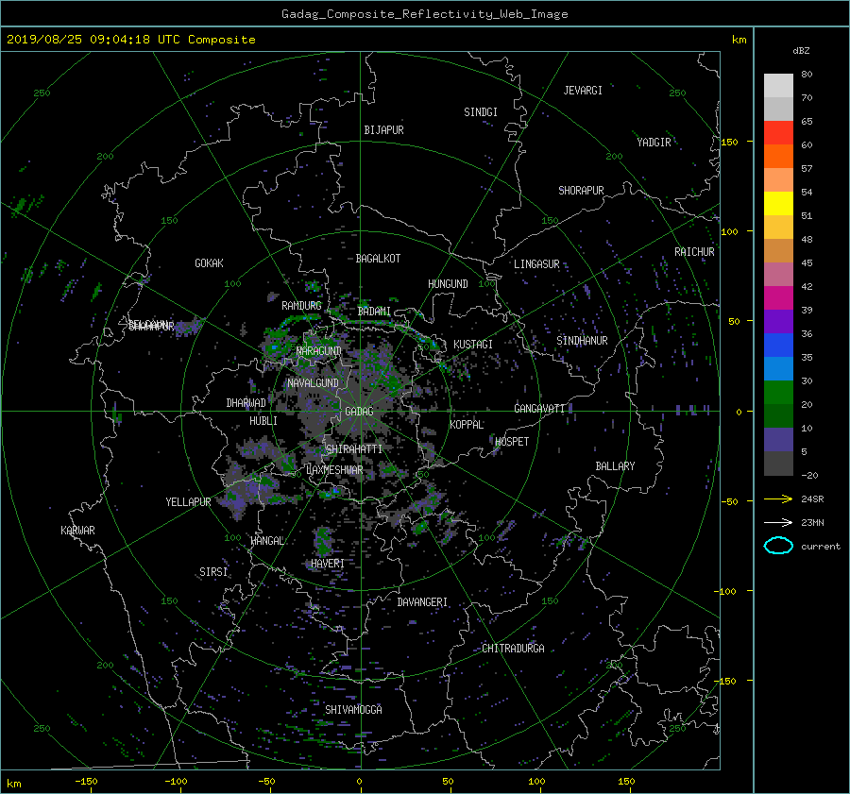
Task: Click the SIRSI city label
Action: (213, 572)
